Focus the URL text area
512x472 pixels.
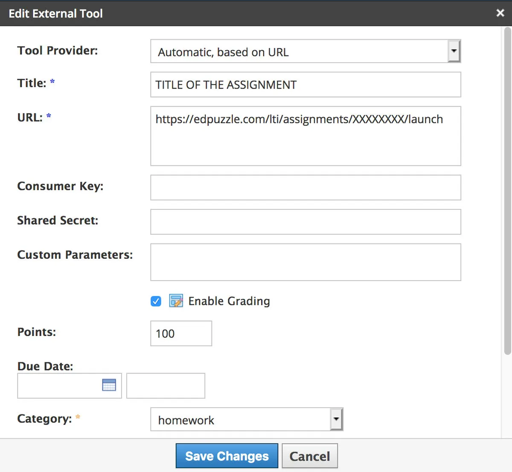click(305, 136)
